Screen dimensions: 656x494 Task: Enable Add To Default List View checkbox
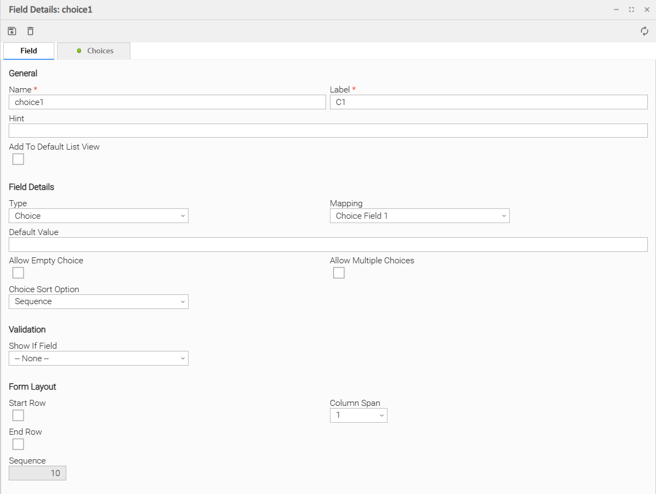pos(18,159)
